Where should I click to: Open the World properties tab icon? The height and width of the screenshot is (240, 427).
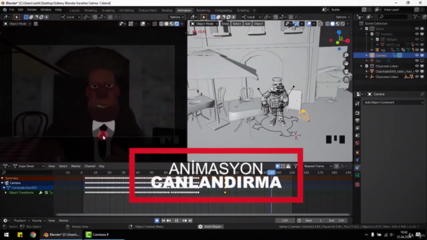point(358,143)
